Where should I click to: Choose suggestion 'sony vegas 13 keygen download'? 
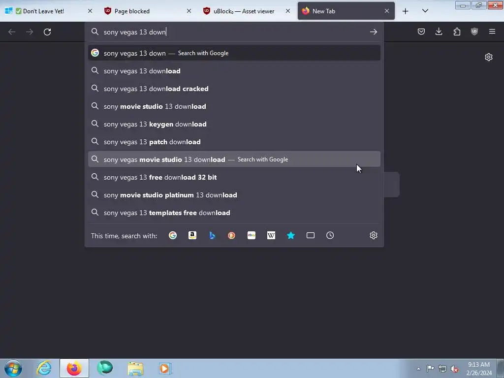234,124
